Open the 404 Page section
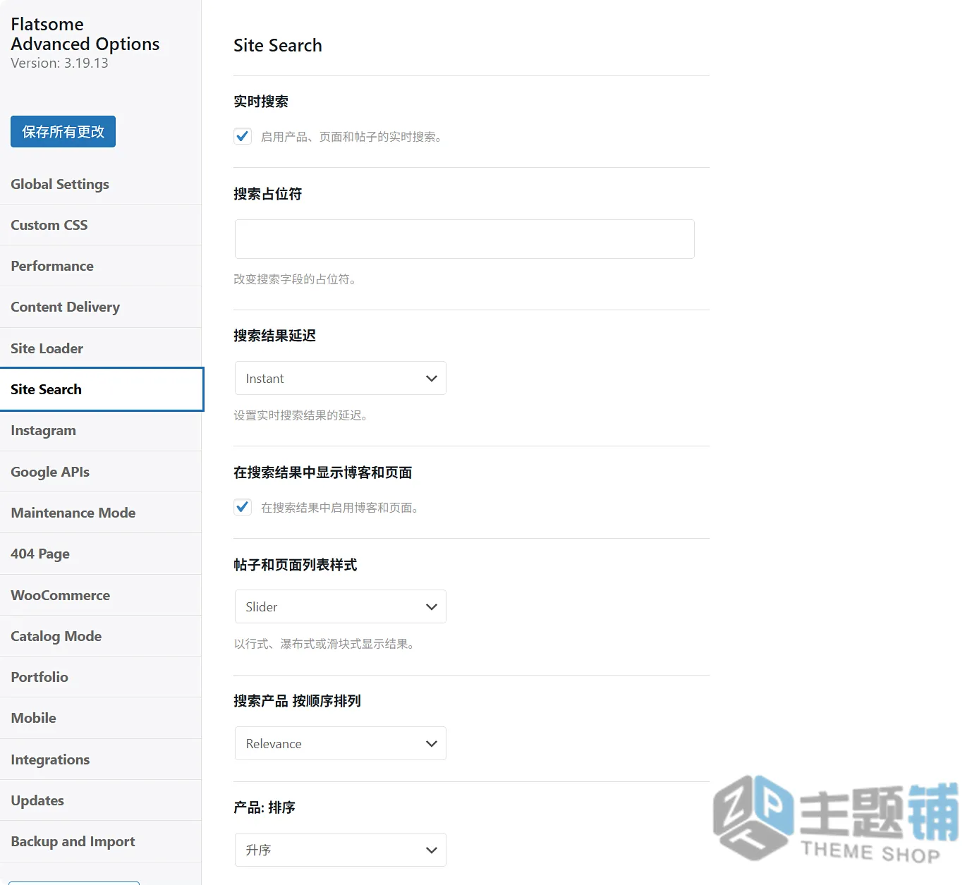The width and height of the screenshot is (979, 885). 101,554
